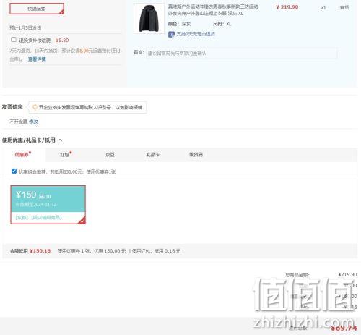361x335 pixels.
Task: Click the black jacket product thumbnail
Action: [149, 19]
